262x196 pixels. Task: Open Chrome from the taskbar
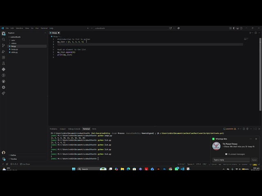pos(170,169)
